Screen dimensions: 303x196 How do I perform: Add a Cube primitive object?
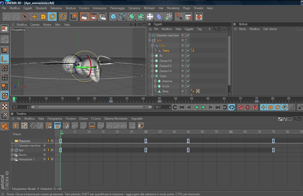[113, 17]
